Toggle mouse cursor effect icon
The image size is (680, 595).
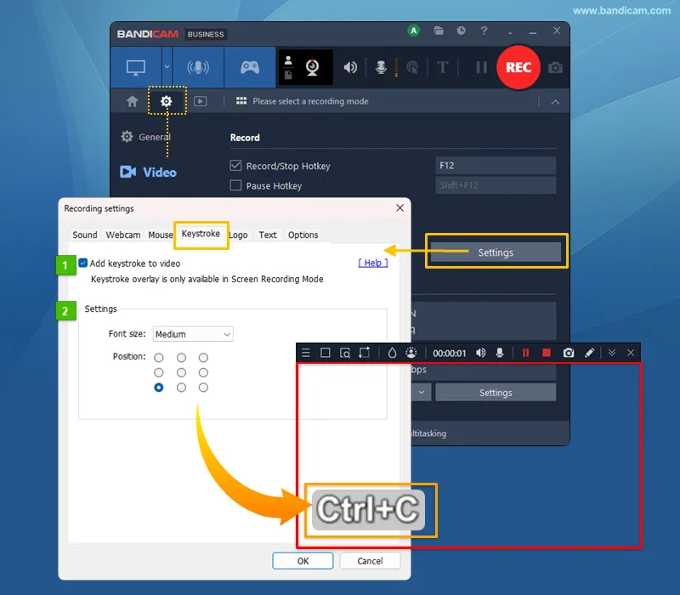click(412, 67)
